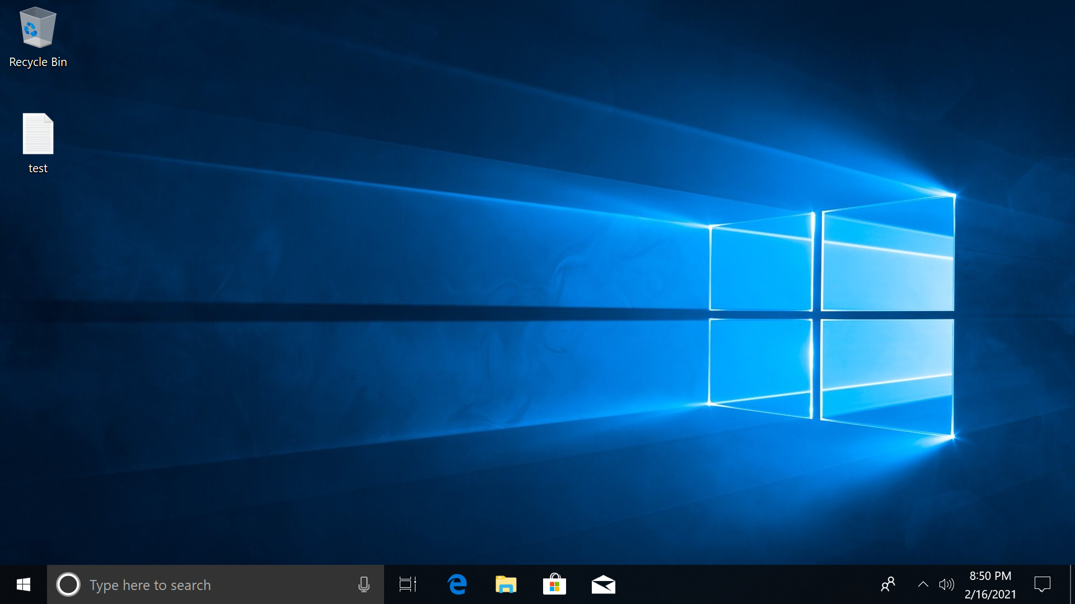Open File Explorer from the taskbar

point(506,584)
